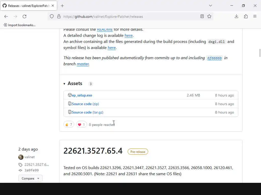Viewport: 261px width, 195px height.
Task: Download Source code (zip)
Action: point(85,104)
